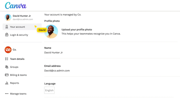The image size is (180, 101).
Task: Click the David@co.admin.com email value
Action: click(57, 71)
